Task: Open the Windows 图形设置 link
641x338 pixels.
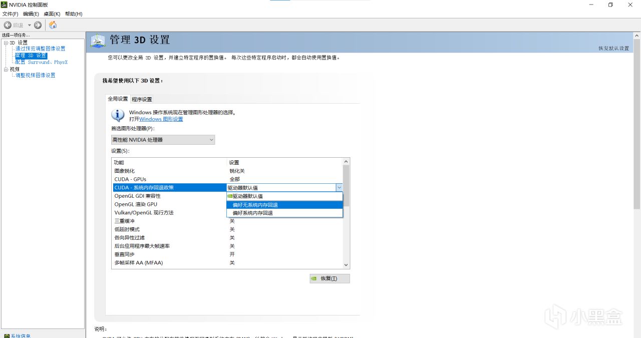Action: coord(161,119)
